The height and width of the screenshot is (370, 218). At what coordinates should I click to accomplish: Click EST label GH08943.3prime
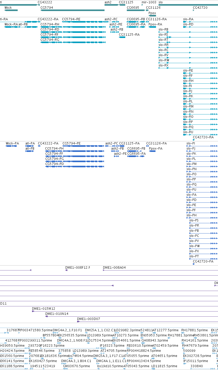pyautogui.click(x=155, y=340)
